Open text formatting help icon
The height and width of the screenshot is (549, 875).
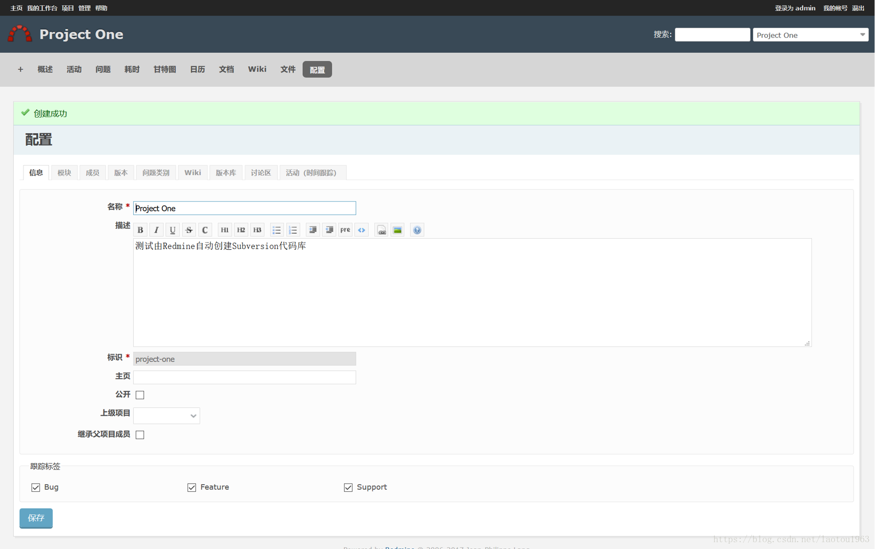click(417, 230)
